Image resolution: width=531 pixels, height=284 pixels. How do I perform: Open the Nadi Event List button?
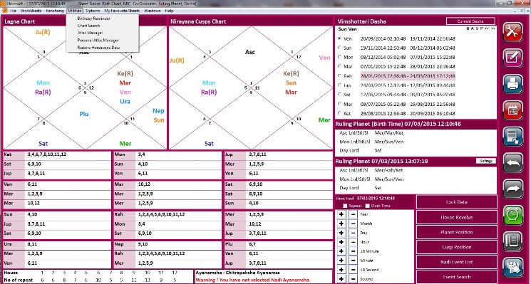click(456, 262)
